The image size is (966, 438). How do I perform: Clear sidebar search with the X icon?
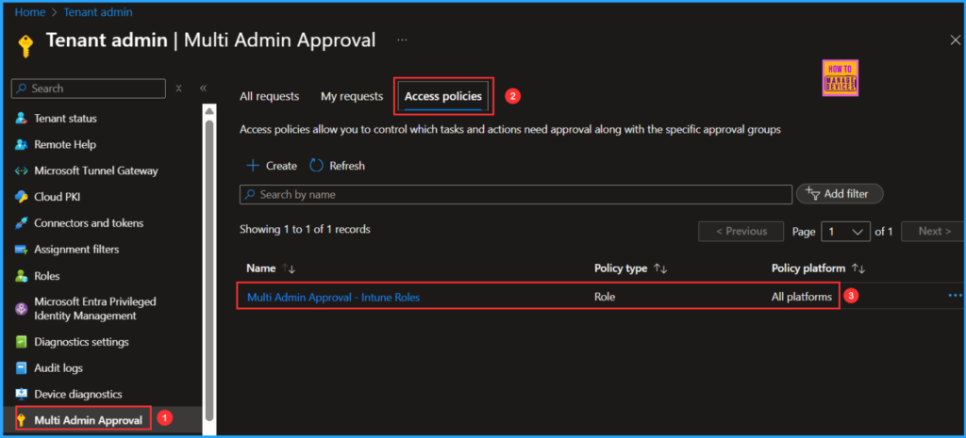178,89
